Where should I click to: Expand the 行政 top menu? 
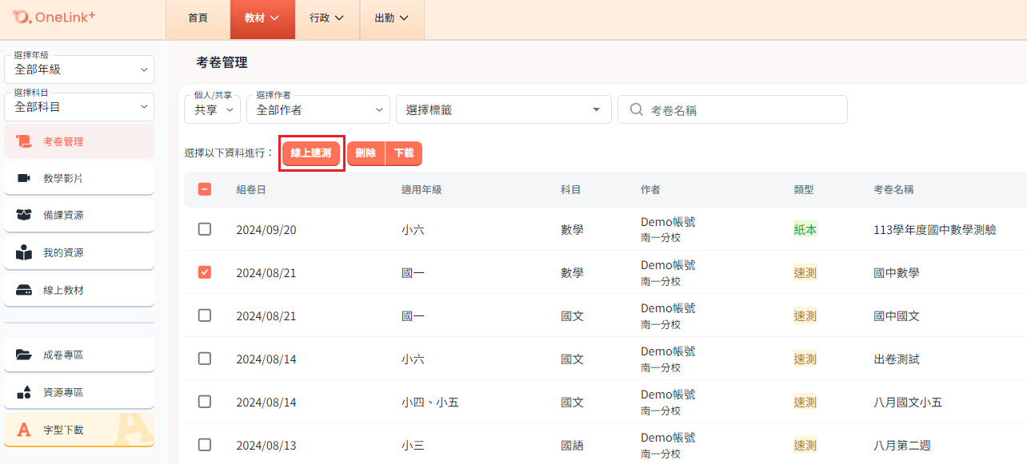(x=327, y=18)
